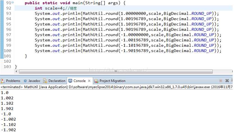Click the terminated MathUtil launch description

pyautogui.click(x=116, y=87)
